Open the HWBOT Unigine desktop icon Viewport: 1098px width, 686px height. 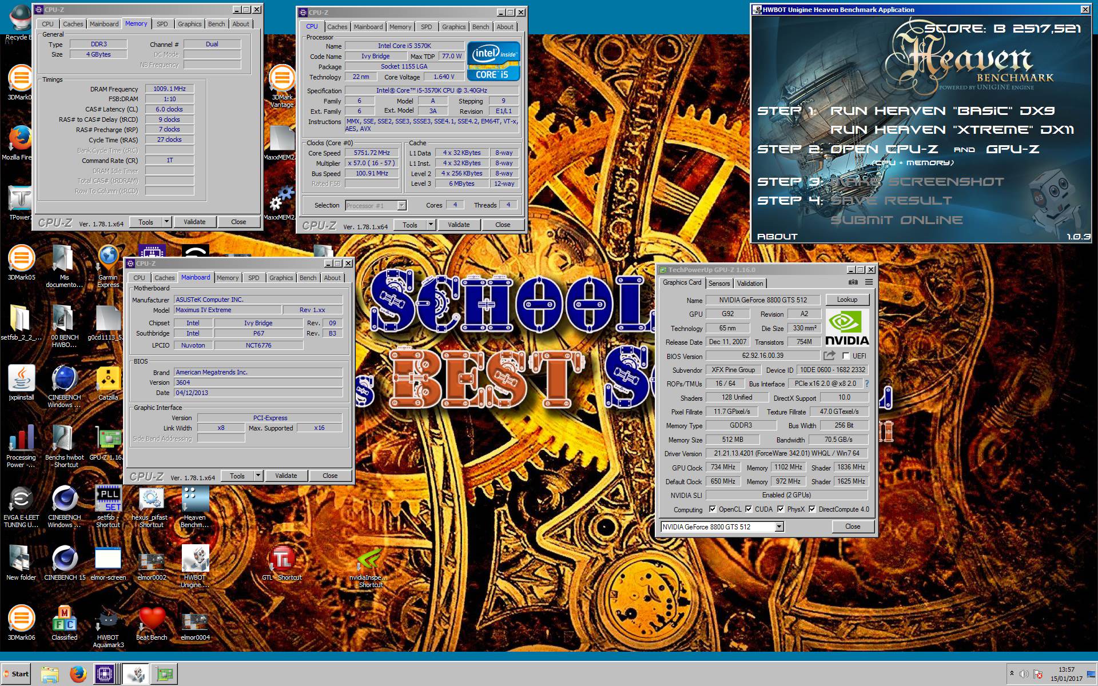[x=195, y=567]
